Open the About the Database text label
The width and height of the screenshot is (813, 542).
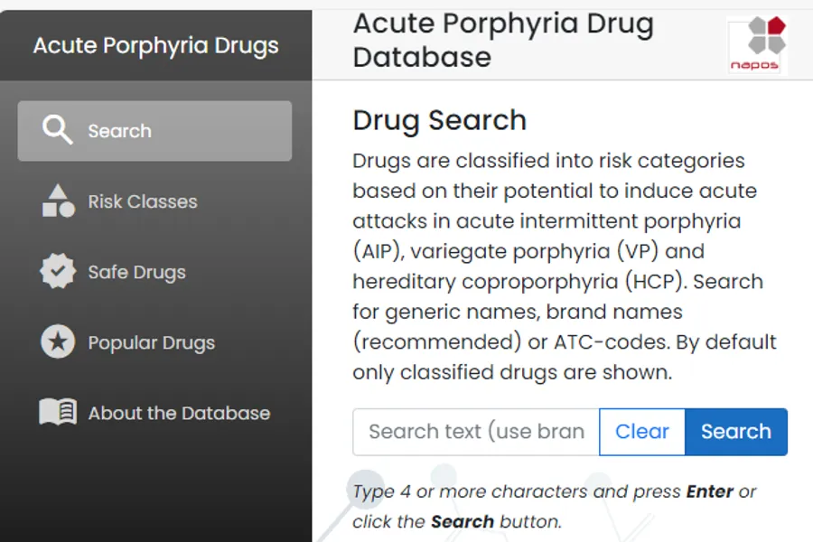pos(179,413)
